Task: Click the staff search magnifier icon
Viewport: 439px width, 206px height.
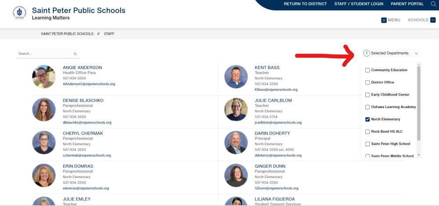Action: (75, 53)
